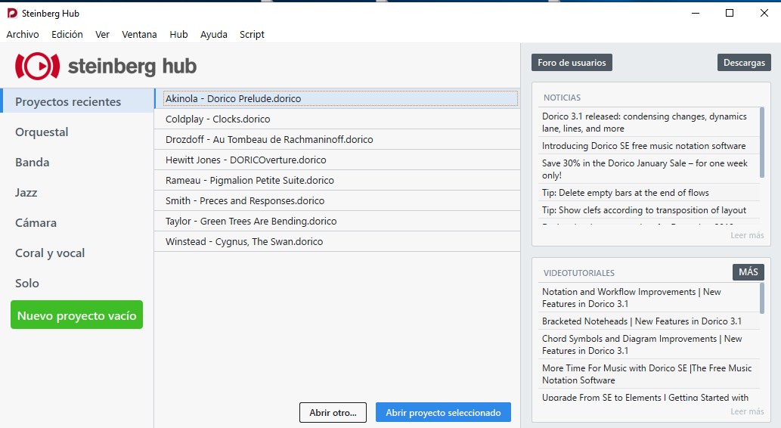This screenshot has width=781, height=428.
Task: Select the Proyectos recientes category
Action: pos(77,101)
